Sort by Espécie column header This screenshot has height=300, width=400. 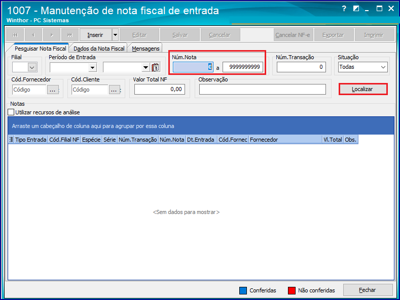[x=91, y=140]
